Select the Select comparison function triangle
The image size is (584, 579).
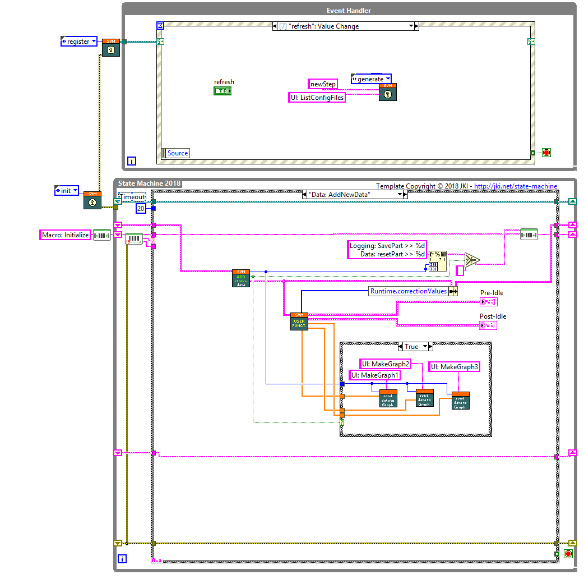point(472,260)
